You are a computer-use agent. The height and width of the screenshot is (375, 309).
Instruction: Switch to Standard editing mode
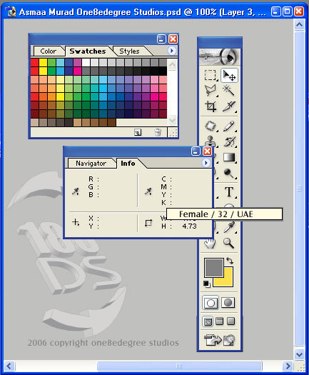(x=211, y=303)
